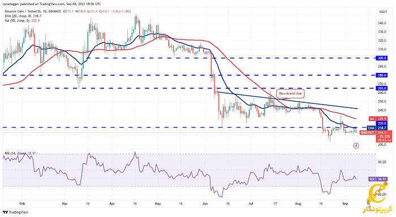Click the 20.00 RSI axis label
396x217 pixels.
click(x=382, y=194)
